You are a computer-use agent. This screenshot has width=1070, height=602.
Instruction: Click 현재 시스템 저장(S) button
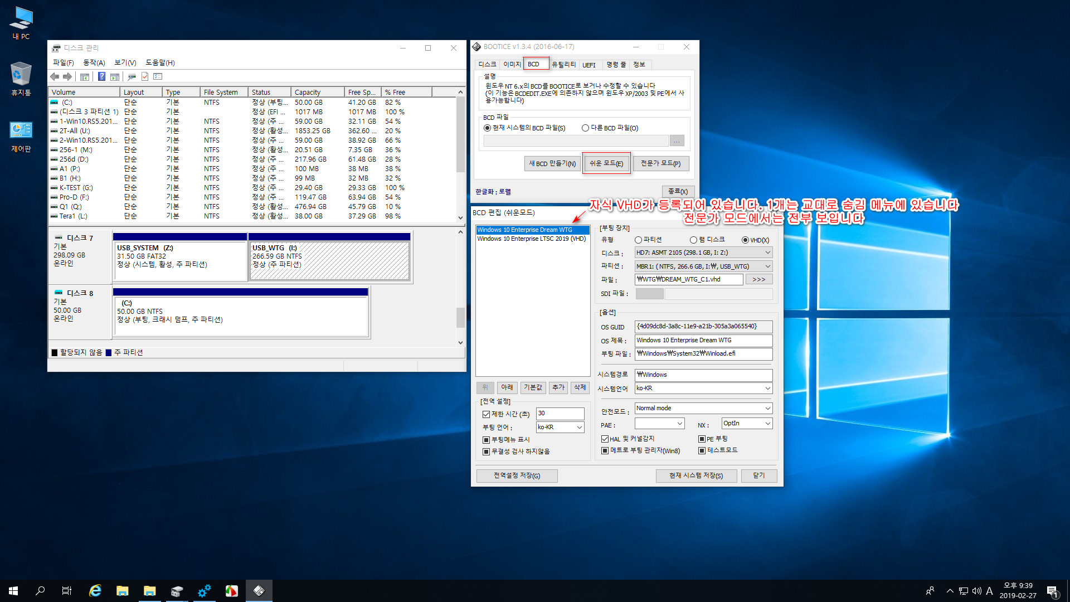pos(696,475)
